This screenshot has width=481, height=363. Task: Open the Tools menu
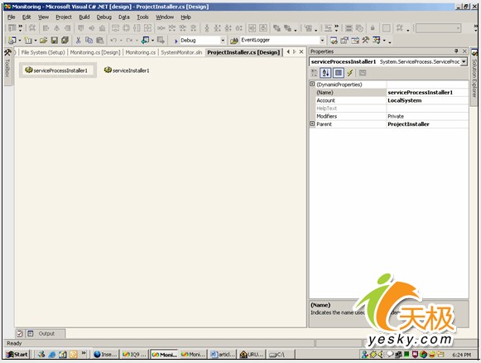pyautogui.click(x=142, y=17)
